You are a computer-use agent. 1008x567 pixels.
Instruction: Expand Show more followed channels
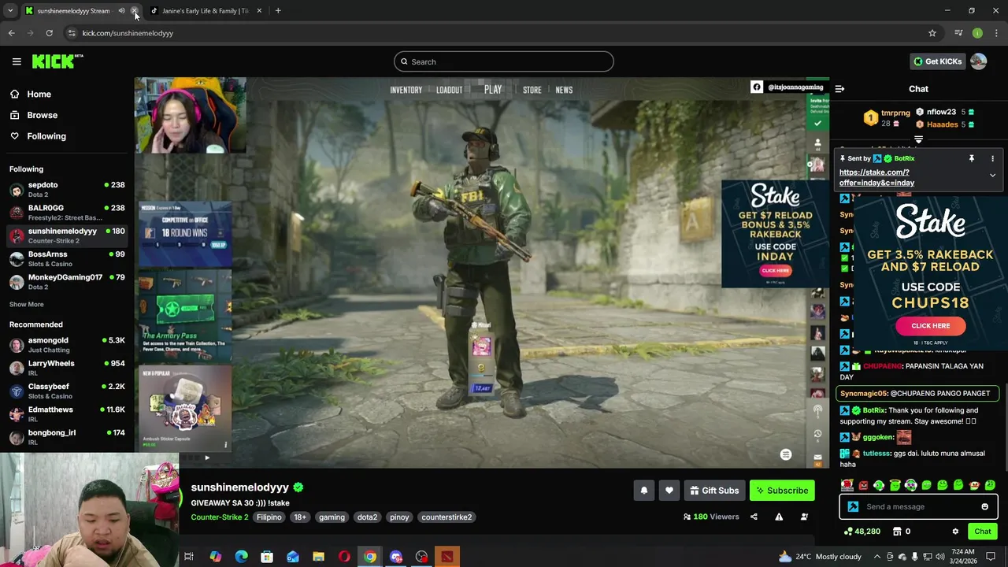(x=26, y=304)
